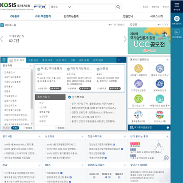Select the 교육·문화 tab

[x=84, y=60]
